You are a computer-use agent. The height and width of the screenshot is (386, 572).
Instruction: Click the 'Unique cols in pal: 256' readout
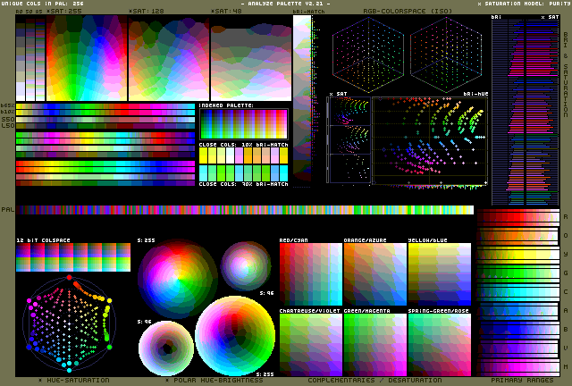coord(43,4)
